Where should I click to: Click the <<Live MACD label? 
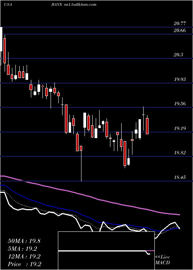(x=163, y=260)
